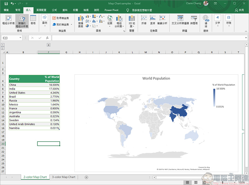The width and height of the screenshot is (249, 185).
Task: Open Recommended PivotTables (建議的樞紐分析表)
Action: coord(22,21)
